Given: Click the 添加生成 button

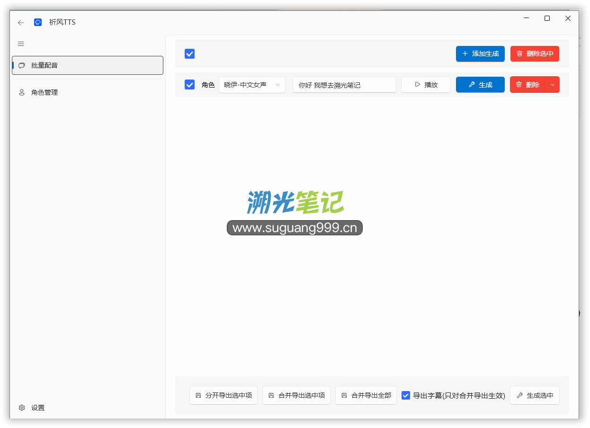Looking at the screenshot, I should 480,53.
